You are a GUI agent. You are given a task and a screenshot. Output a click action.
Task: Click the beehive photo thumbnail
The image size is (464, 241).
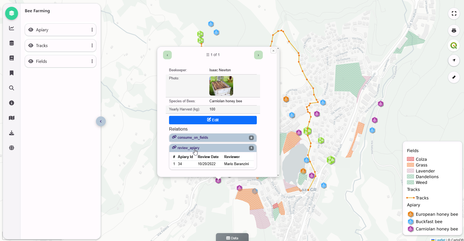coord(221,86)
